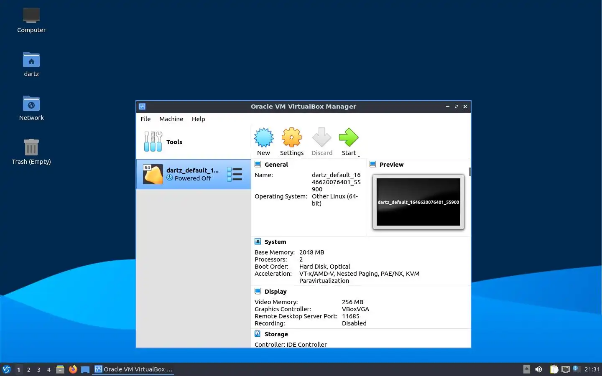Click the System chip icon
The height and width of the screenshot is (376, 602).
258,241
